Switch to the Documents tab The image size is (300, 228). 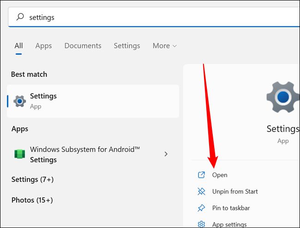point(83,46)
